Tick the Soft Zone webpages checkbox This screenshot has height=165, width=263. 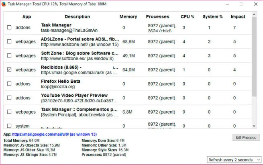pyautogui.click(x=9, y=55)
